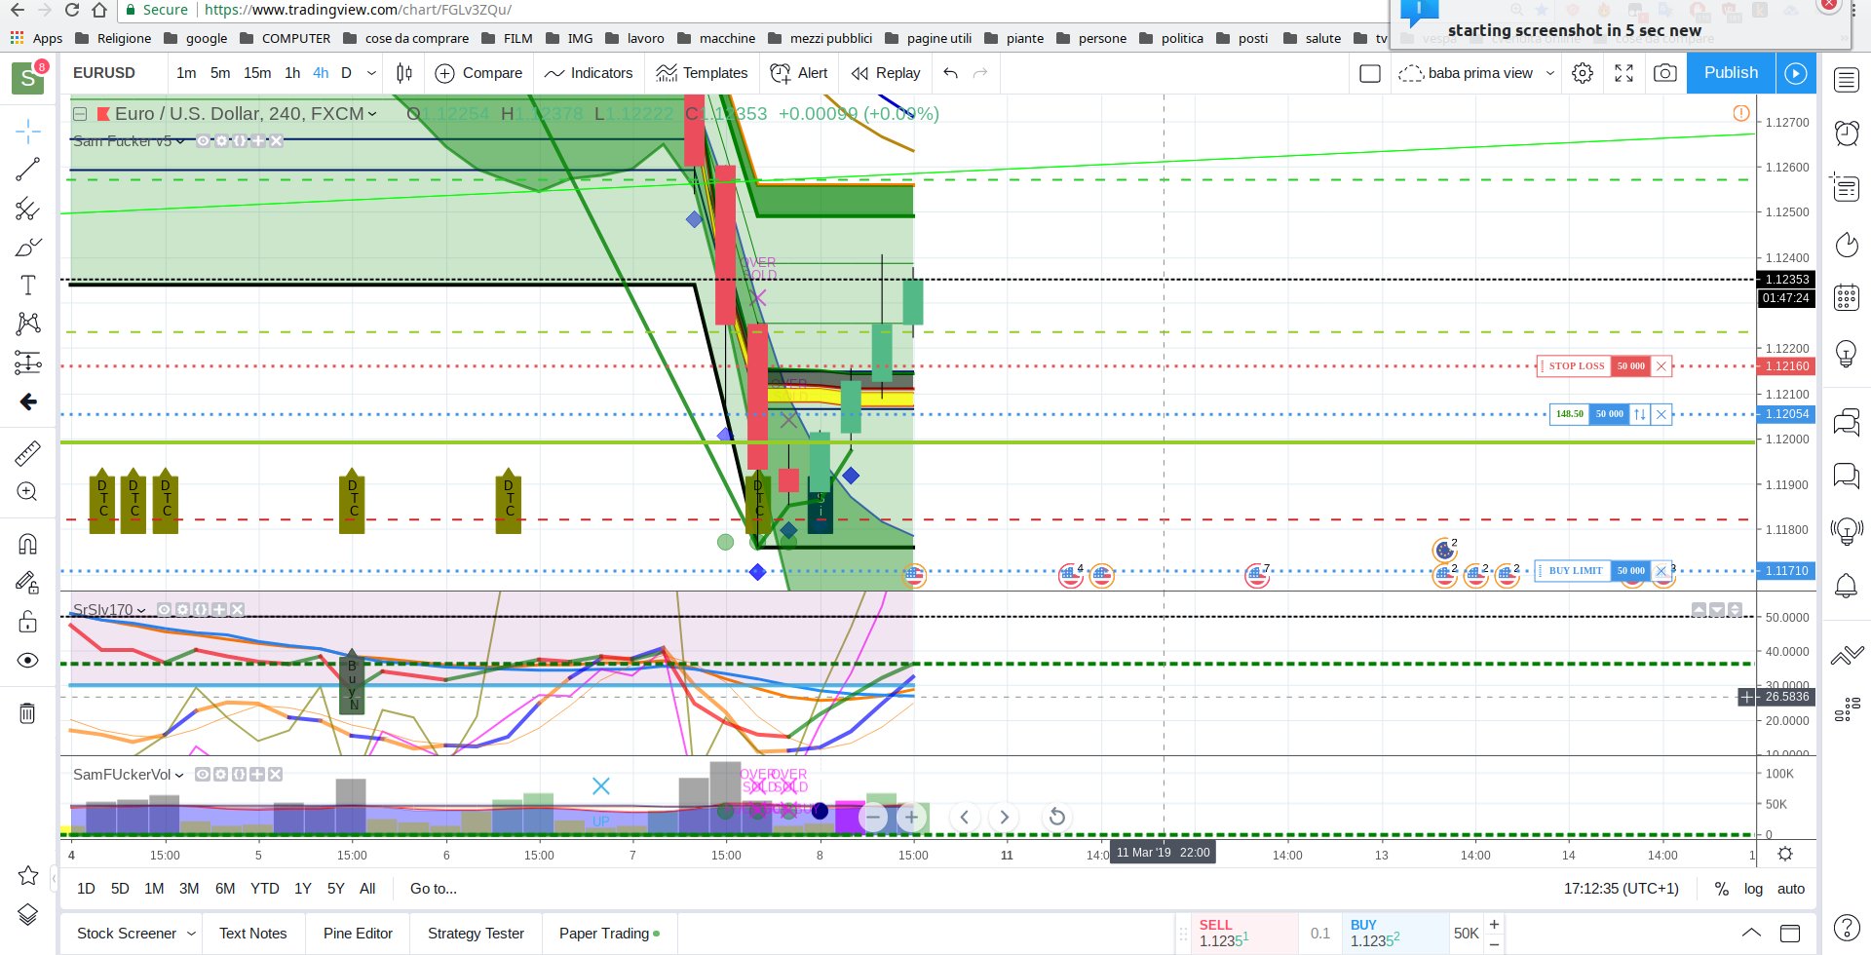
Task: Open favorites star toolbar
Action: click(x=28, y=875)
